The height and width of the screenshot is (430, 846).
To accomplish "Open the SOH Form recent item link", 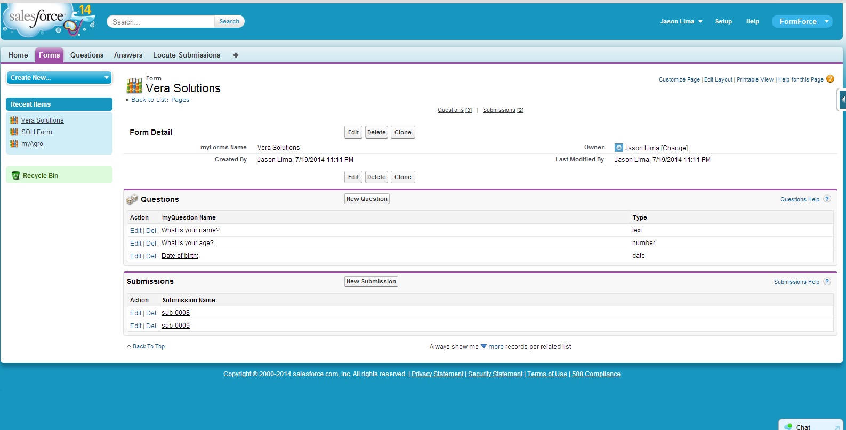I will point(37,132).
